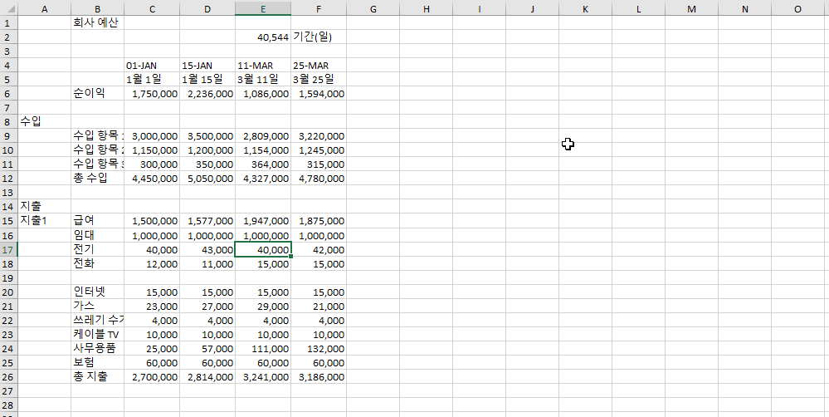This screenshot has width=829, height=417.
Task: Select column header E
Action: 263,8
